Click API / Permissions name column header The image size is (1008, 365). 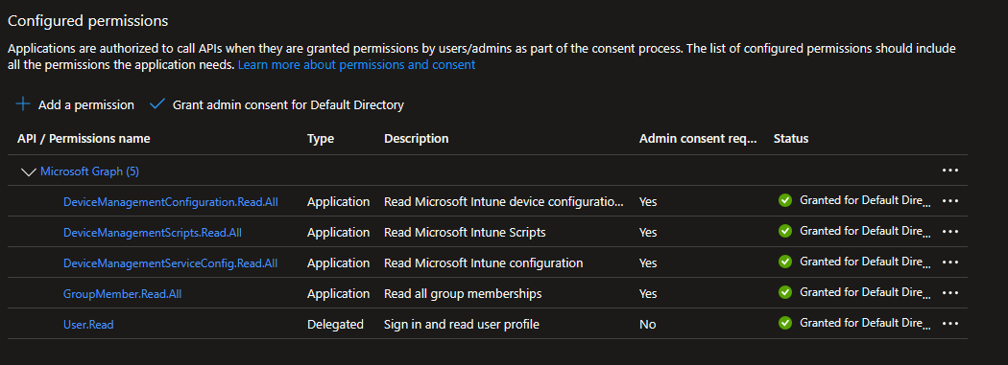84,139
